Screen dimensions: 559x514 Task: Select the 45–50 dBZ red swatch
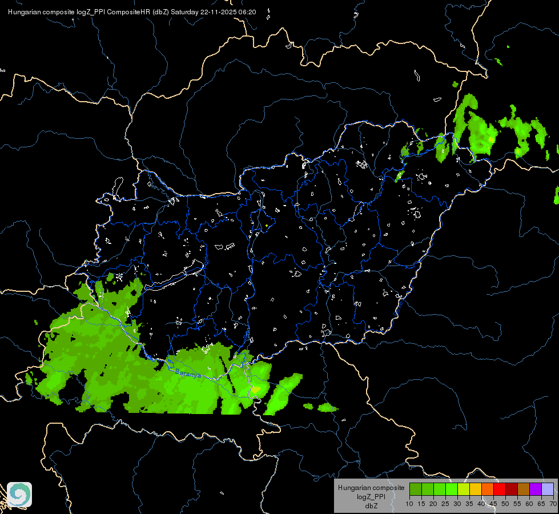[x=500, y=489]
